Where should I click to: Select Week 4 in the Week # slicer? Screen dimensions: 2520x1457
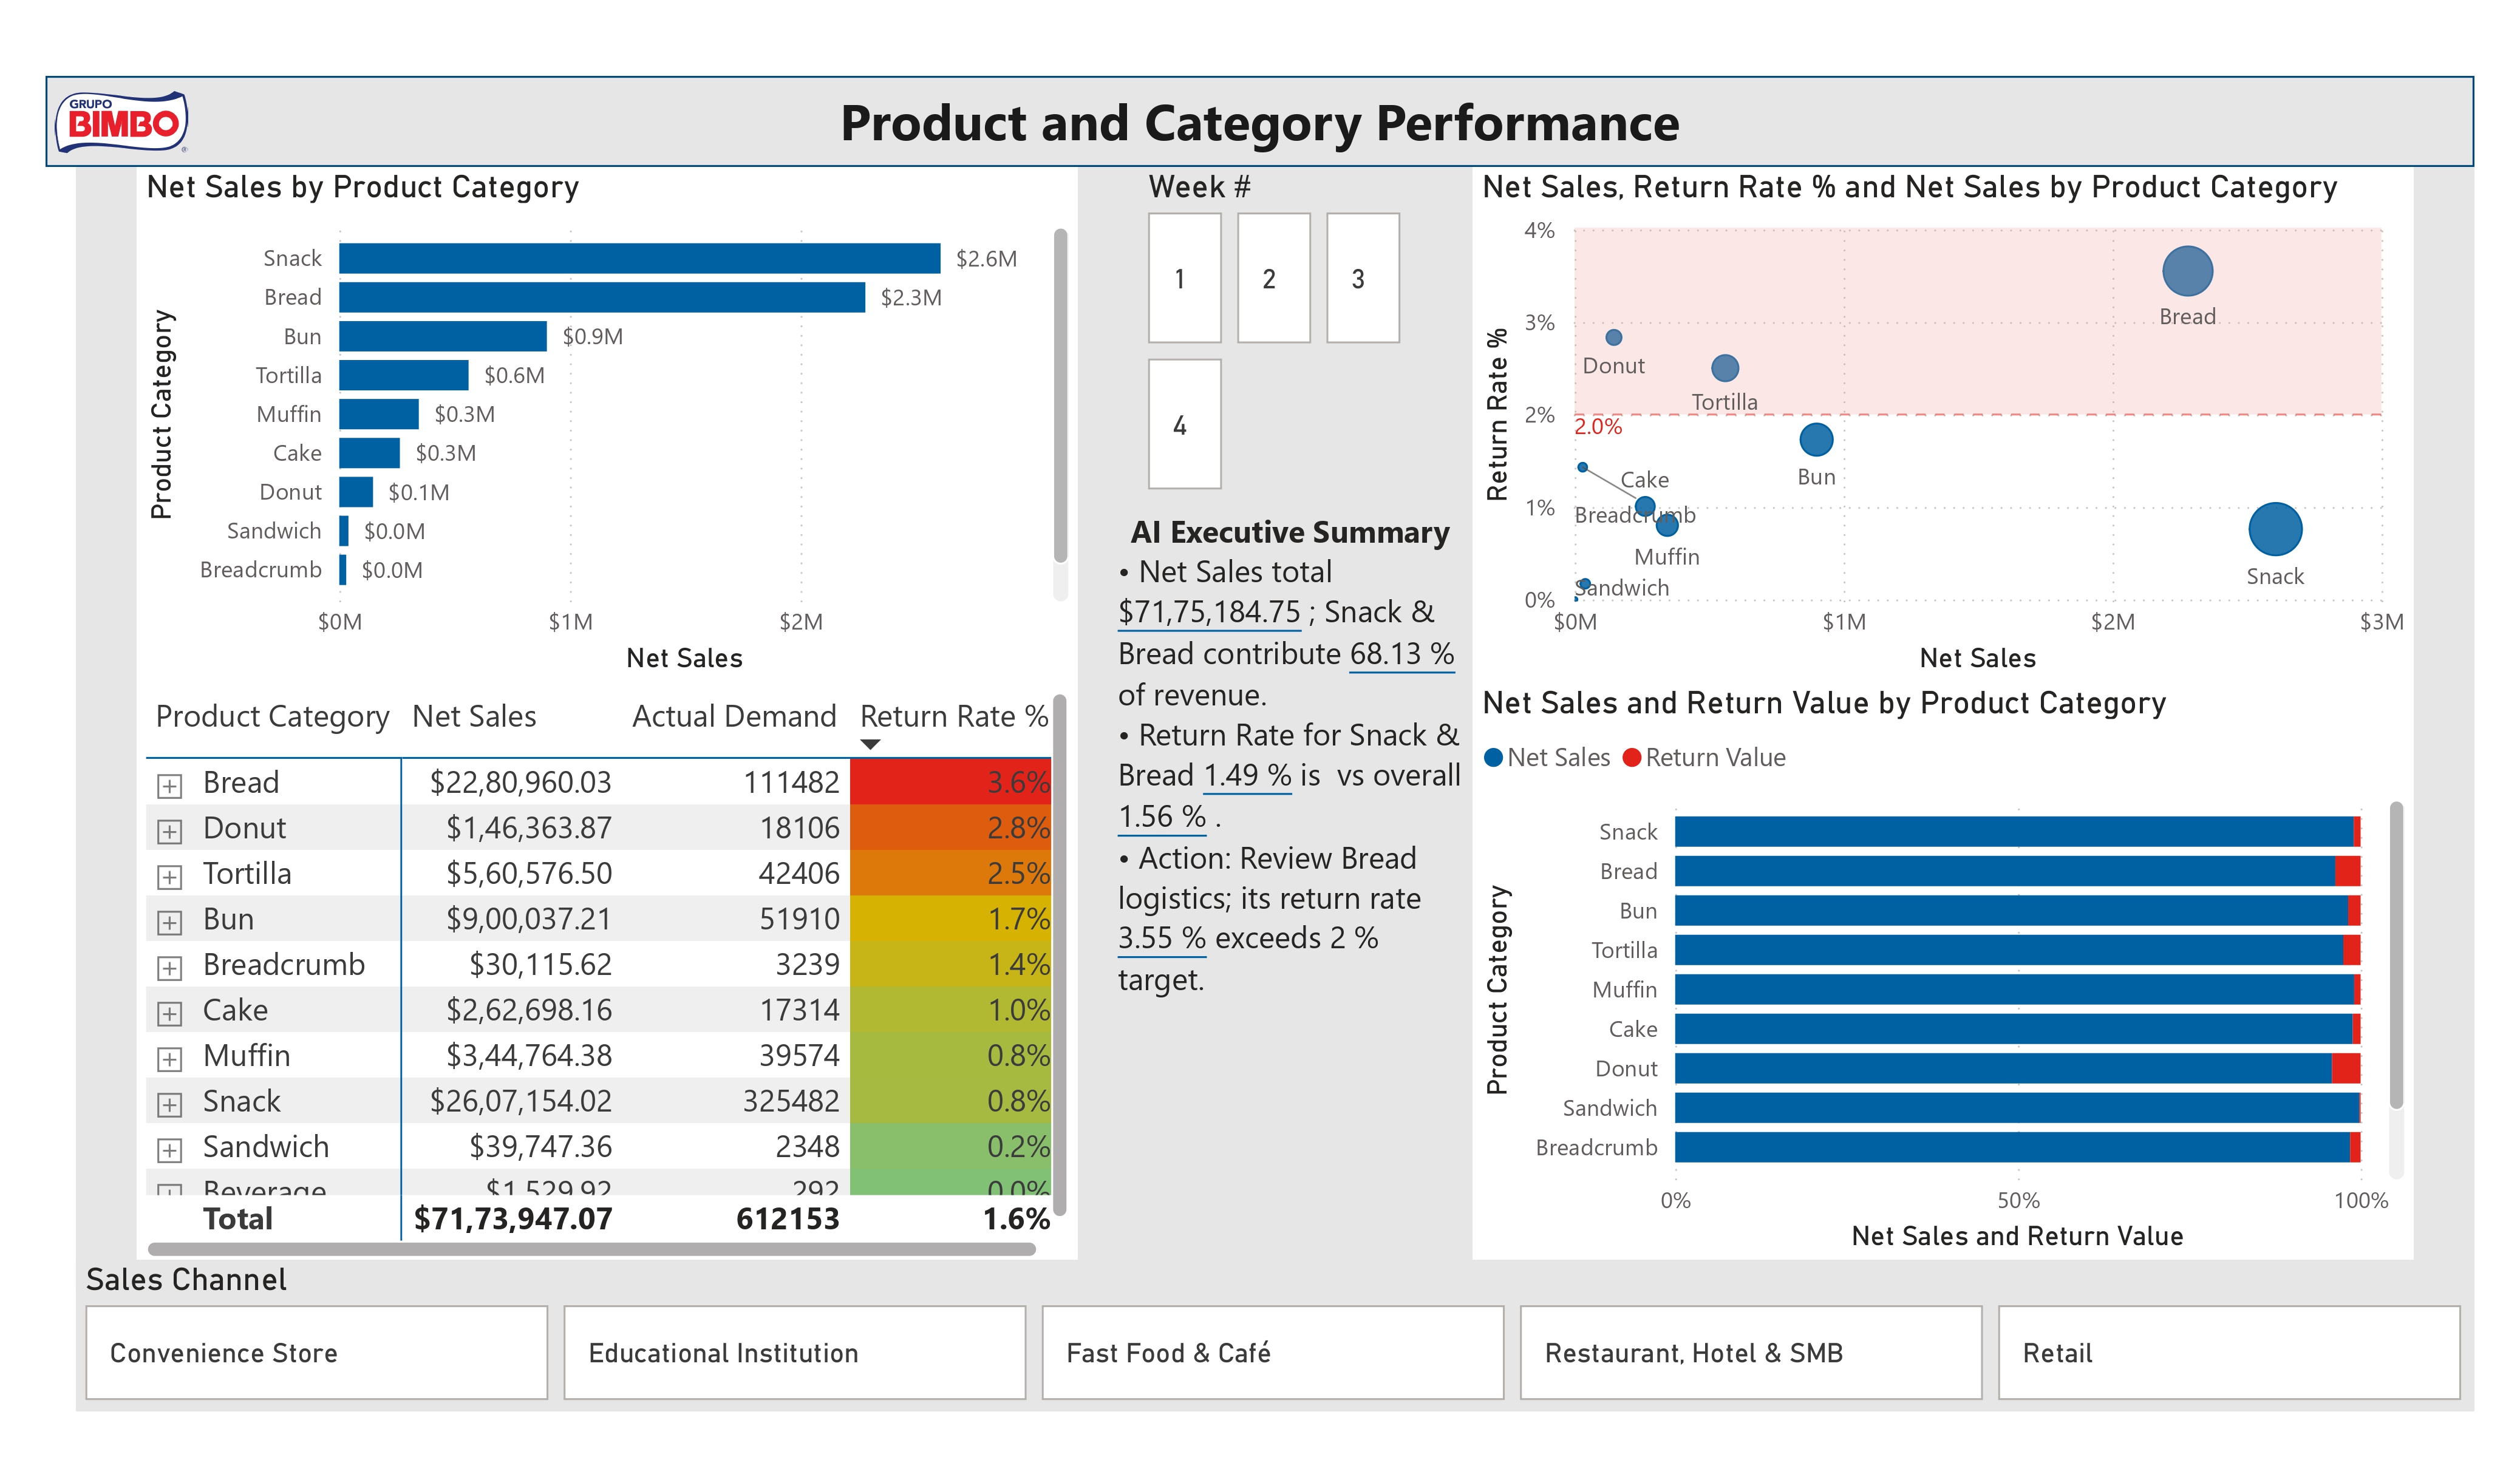(x=1185, y=427)
